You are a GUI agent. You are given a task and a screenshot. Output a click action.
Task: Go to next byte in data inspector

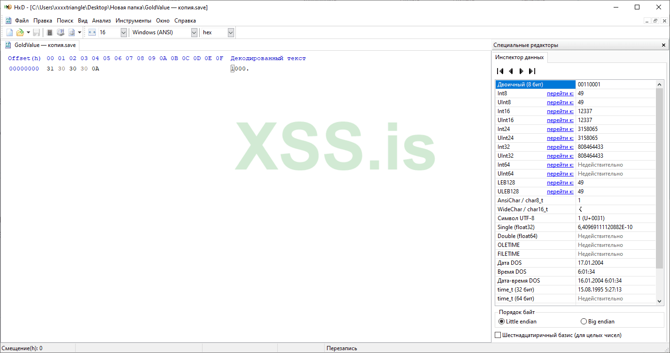521,71
